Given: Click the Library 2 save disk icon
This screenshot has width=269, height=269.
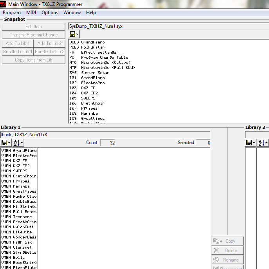Looking at the screenshot, I should [x=249, y=143].
